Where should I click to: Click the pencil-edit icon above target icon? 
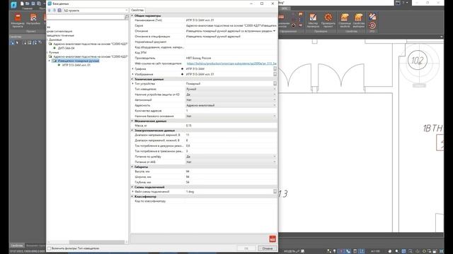[x=372, y=16]
